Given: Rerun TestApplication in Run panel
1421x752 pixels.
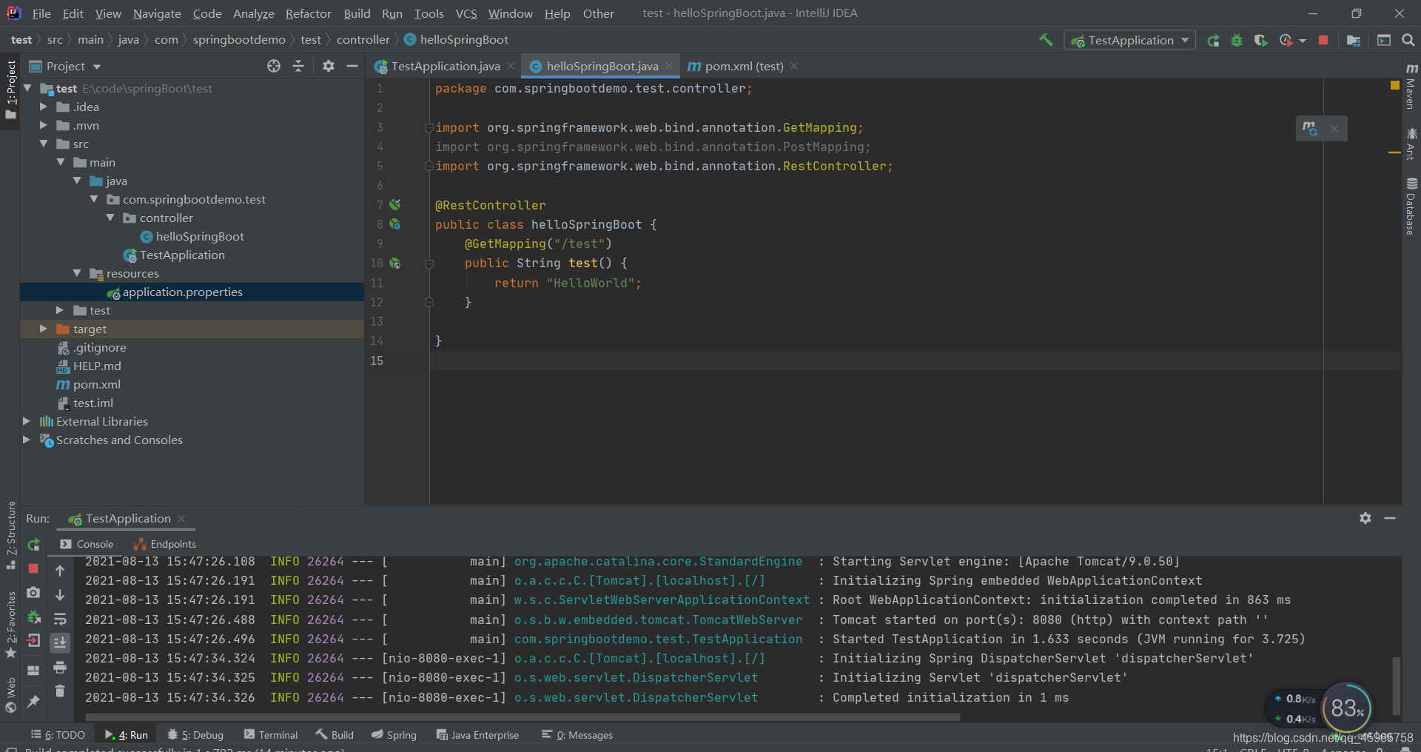Looking at the screenshot, I should [33, 545].
